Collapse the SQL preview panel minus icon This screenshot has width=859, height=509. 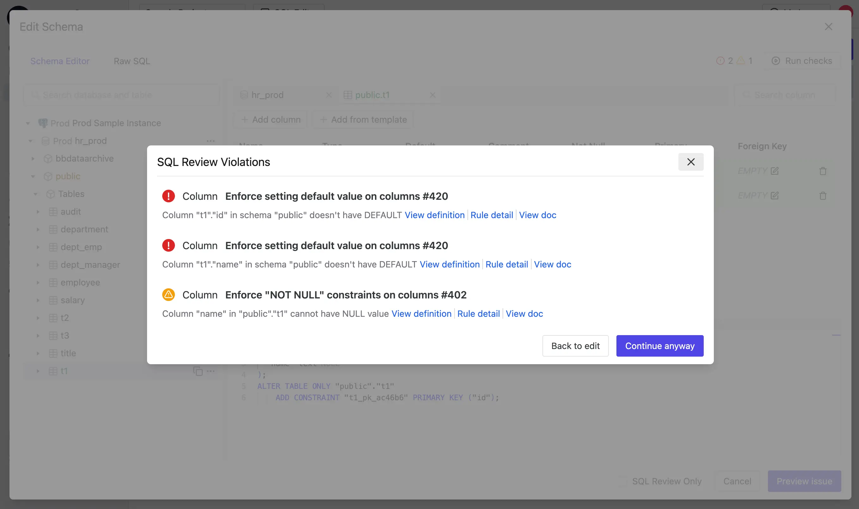pyautogui.click(x=836, y=335)
